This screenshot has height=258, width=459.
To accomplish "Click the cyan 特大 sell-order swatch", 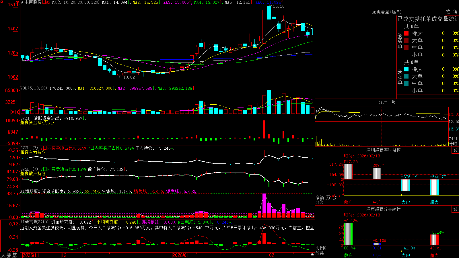I will (x=406, y=69).
